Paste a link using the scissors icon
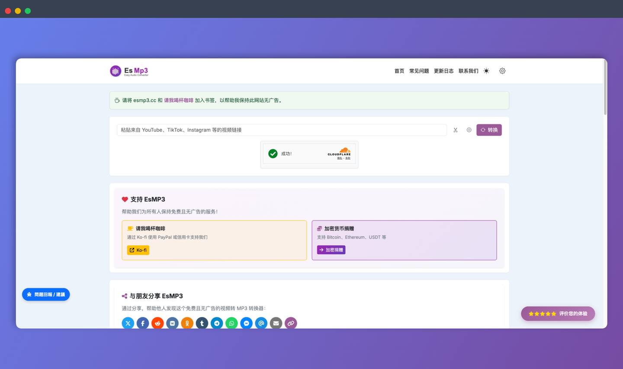 point(455,129)
